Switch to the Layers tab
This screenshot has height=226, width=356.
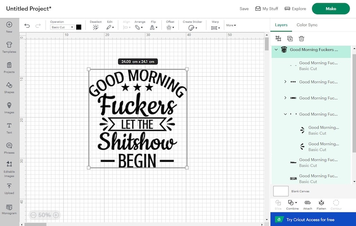(281, 25)
